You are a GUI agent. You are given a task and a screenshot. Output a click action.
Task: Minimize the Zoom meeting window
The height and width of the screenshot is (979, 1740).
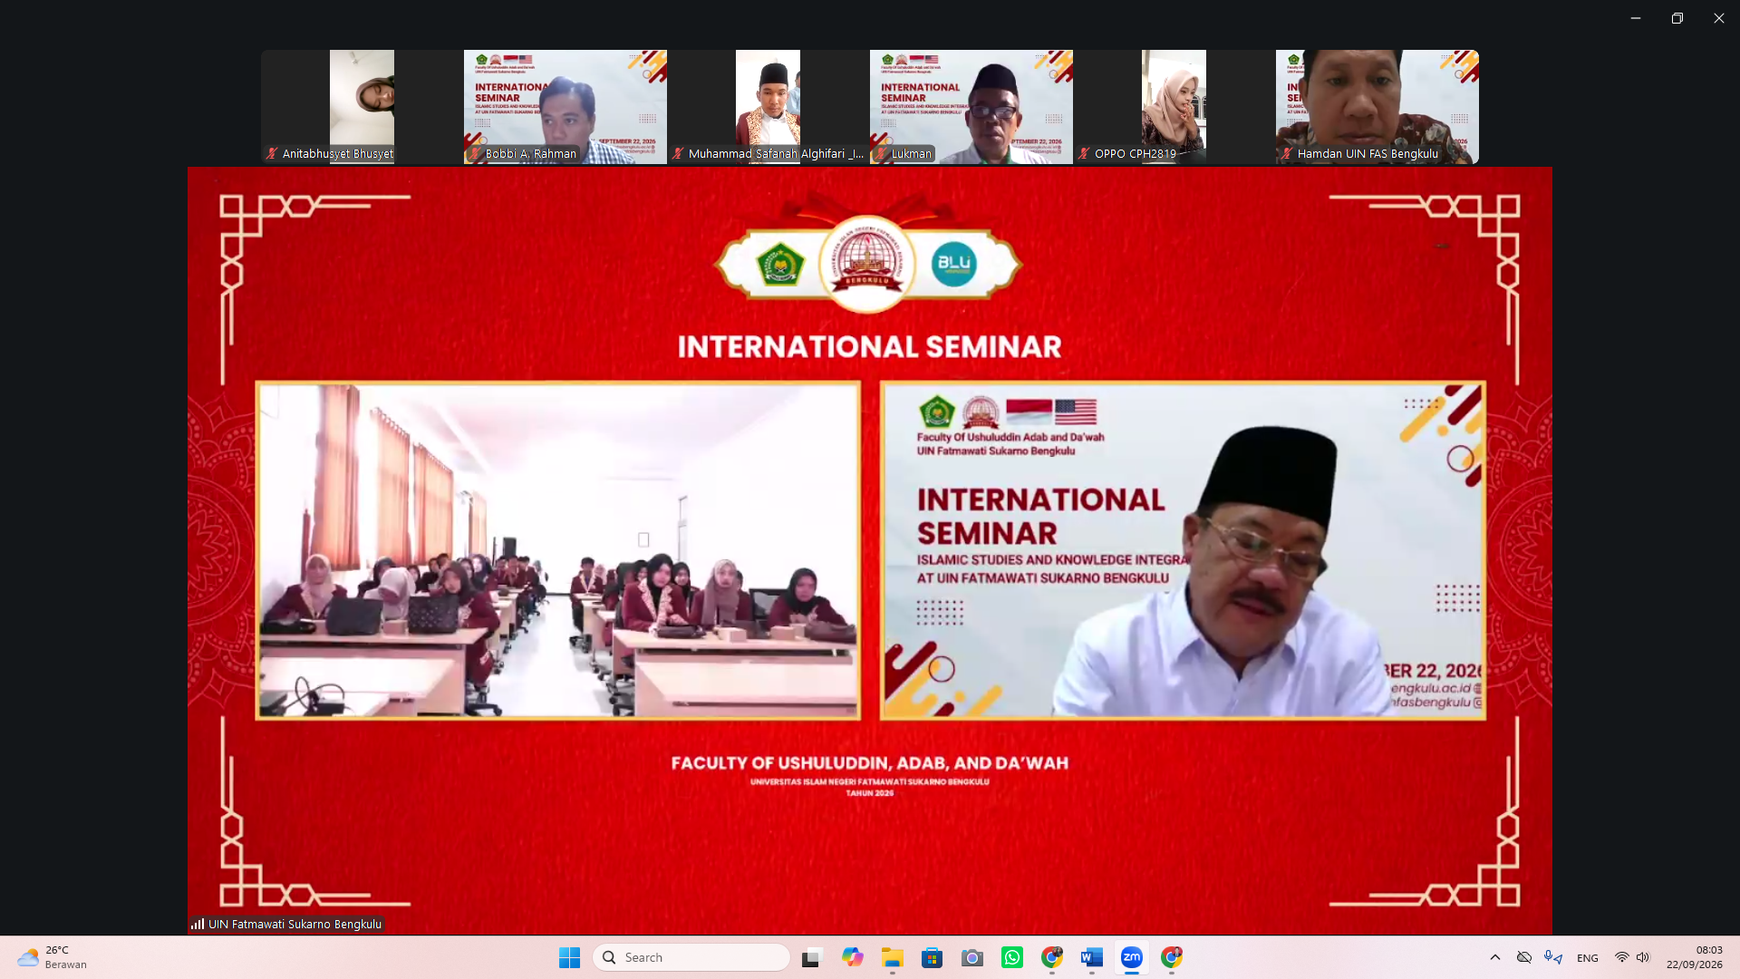tap(1636, 18)
